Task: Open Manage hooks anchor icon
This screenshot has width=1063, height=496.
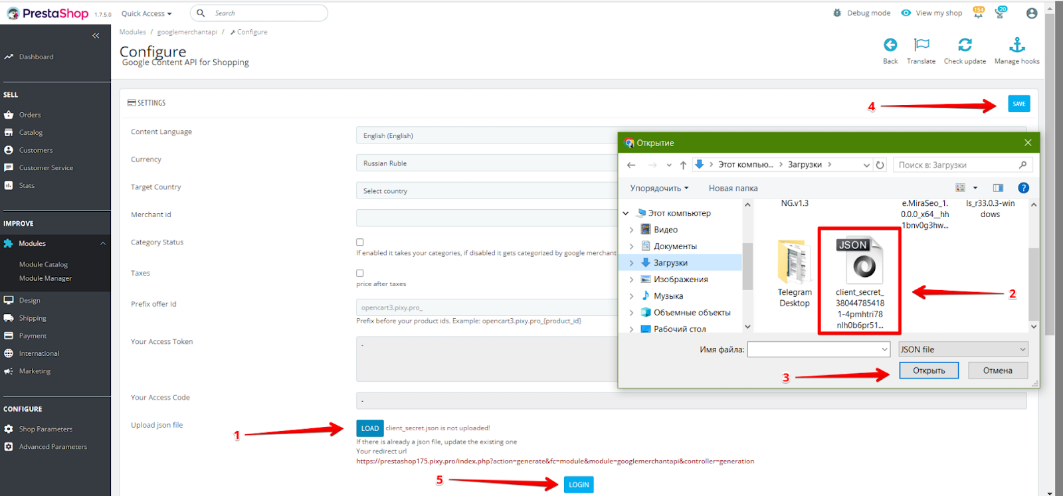Action: [1017, 44]
